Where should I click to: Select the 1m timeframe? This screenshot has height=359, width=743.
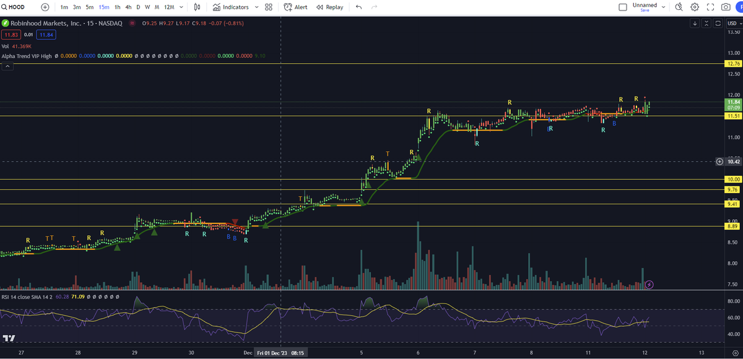click(x=64, y=7)
